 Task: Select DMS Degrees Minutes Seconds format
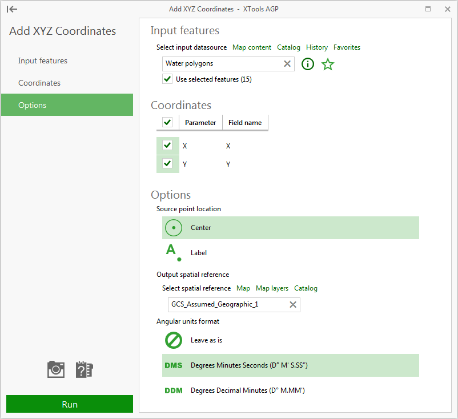click(240, 365)
